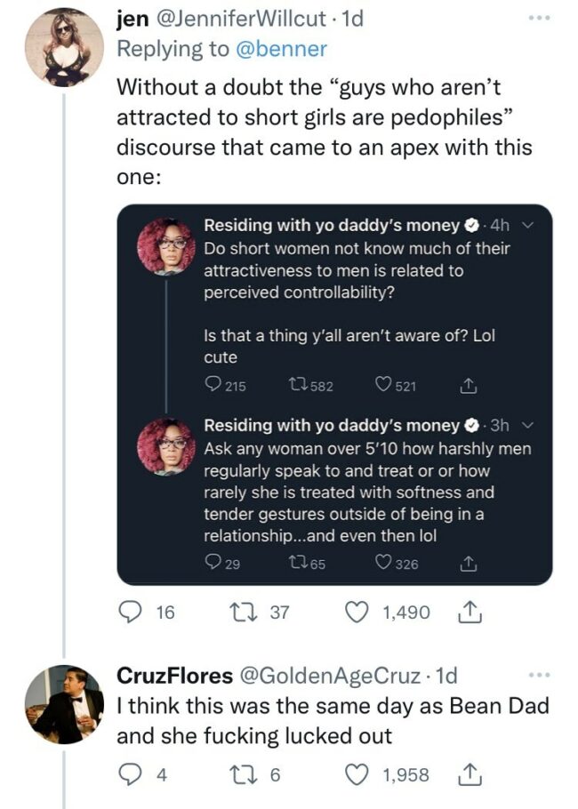Share the embedded controllability tweet
The height and width of the screenshot is (809, 578).
click(x=466, y=386)
